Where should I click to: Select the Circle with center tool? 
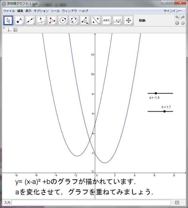pos(63,21)
